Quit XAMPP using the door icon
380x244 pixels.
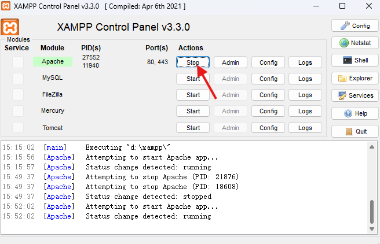point(355,131)
